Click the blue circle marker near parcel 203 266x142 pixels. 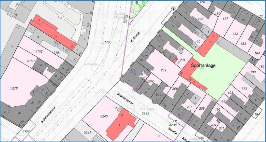133,71
